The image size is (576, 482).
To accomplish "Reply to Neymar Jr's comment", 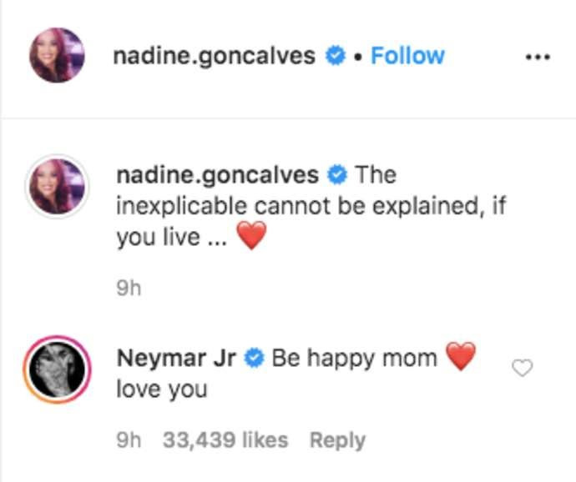I will (x=337, y=440).
